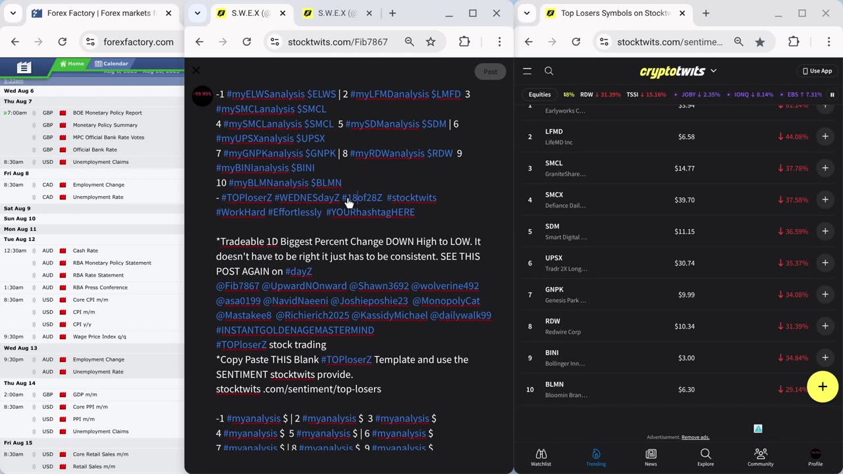Open the Community tab

tap(761, 458)
